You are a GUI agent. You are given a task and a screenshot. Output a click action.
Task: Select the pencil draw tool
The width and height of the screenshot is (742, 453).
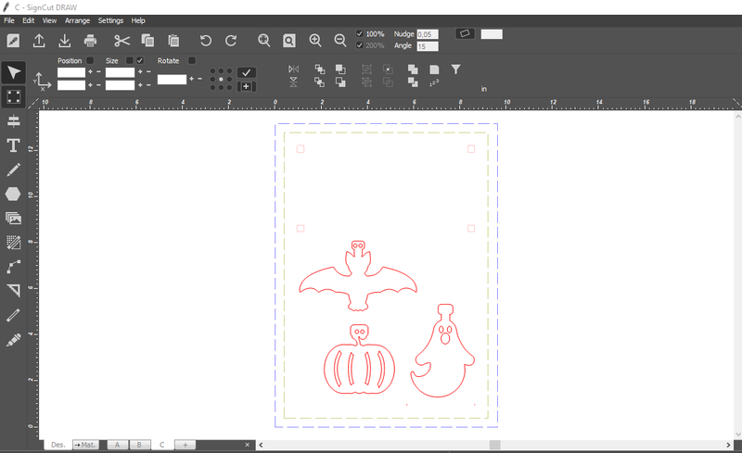(x=13, y=170)
